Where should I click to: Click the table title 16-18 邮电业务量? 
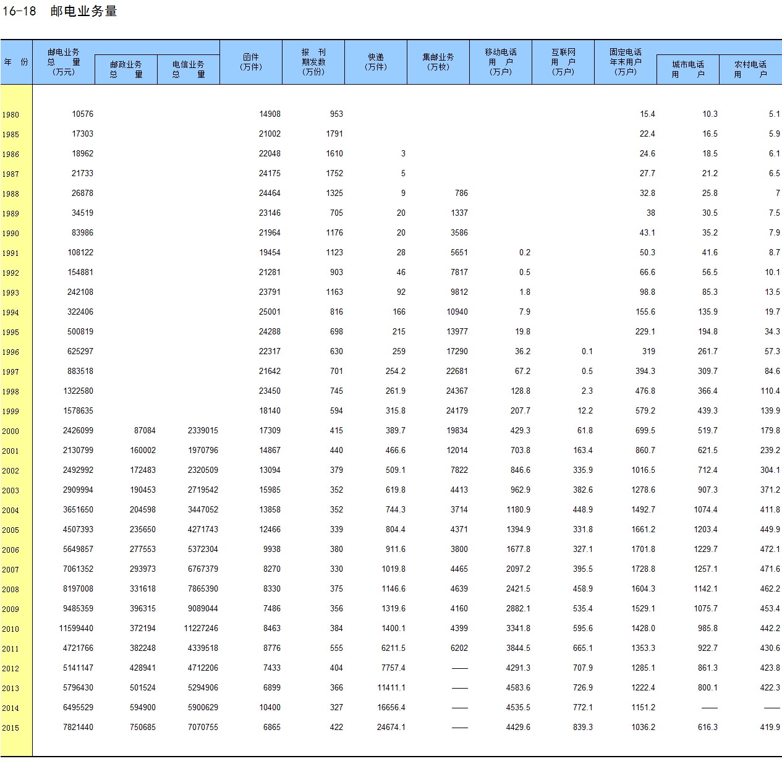click(60, 11)
